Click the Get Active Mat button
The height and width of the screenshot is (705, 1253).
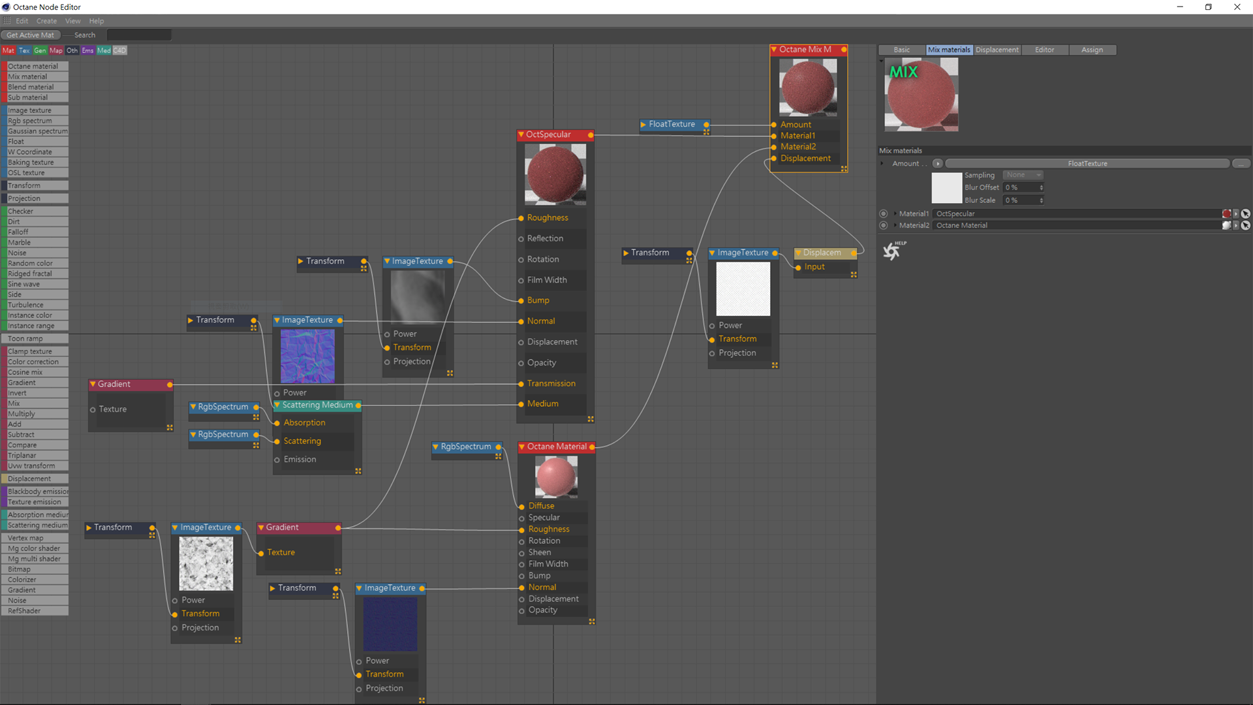[x=31, y=35]
